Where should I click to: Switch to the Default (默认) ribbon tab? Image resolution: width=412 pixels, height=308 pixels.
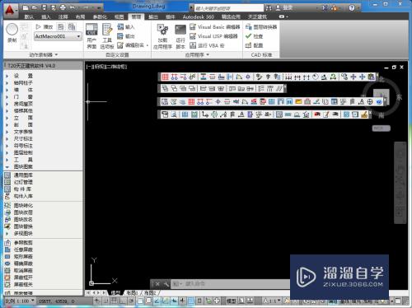coord(29,16)
